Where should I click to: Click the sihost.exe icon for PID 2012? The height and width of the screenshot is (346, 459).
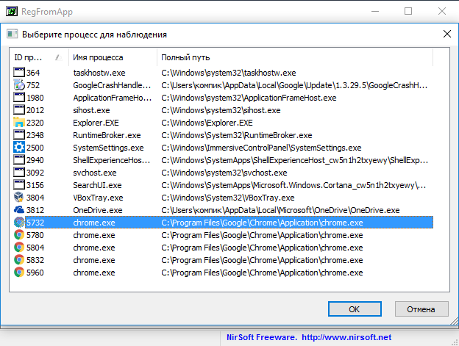tap(19, 110)
